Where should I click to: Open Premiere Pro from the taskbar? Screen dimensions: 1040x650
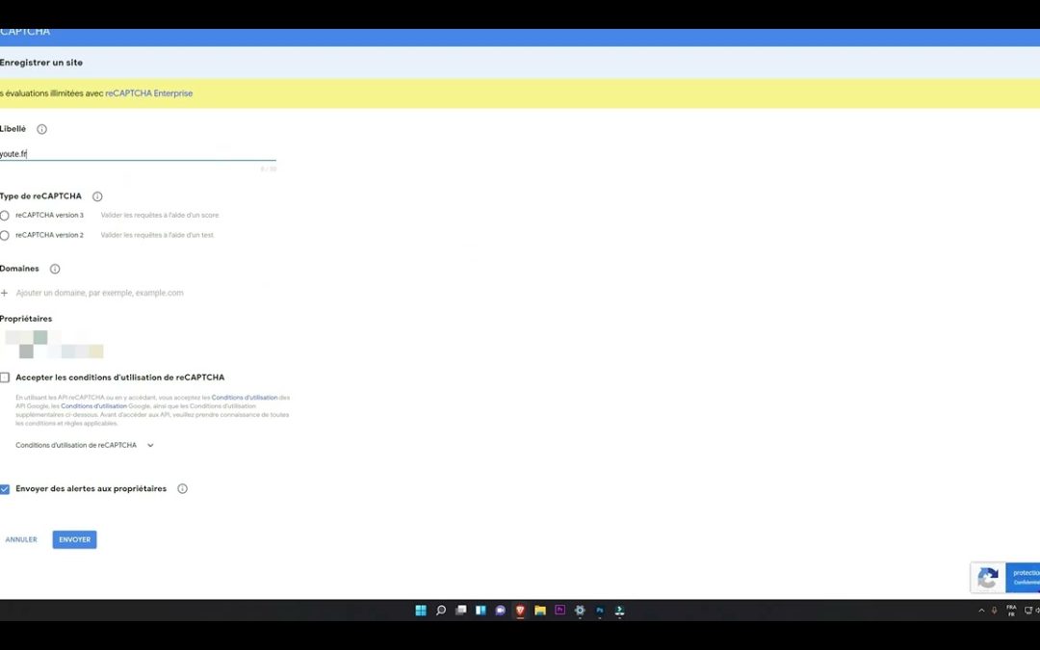[559, 611]
